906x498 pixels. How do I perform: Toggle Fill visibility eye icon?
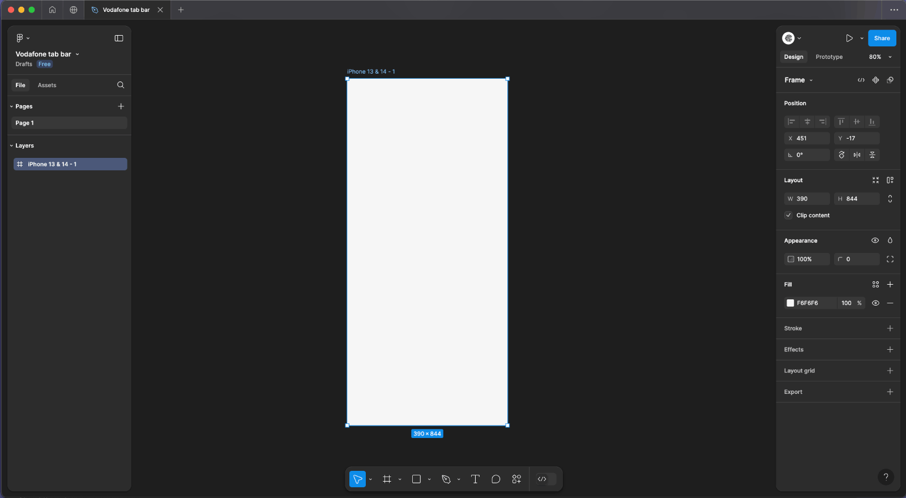[x=875, y=303]
